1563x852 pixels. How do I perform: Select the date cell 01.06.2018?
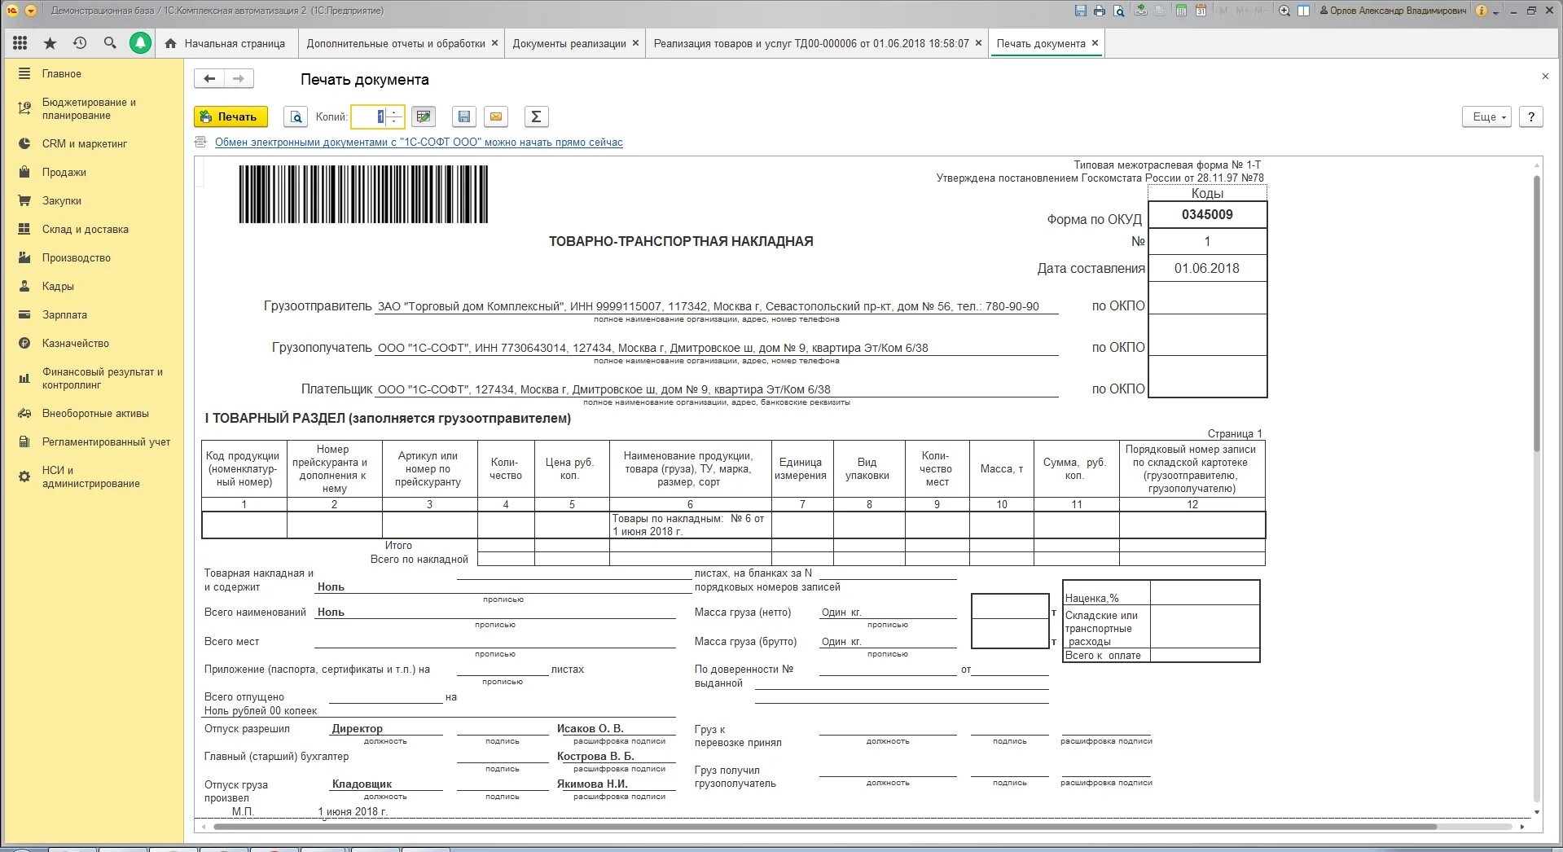tap(1207, 268)
